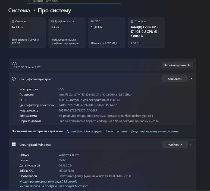Open Додаткові налаштування системи link
210x191 pixels.
tap(154, 131)
